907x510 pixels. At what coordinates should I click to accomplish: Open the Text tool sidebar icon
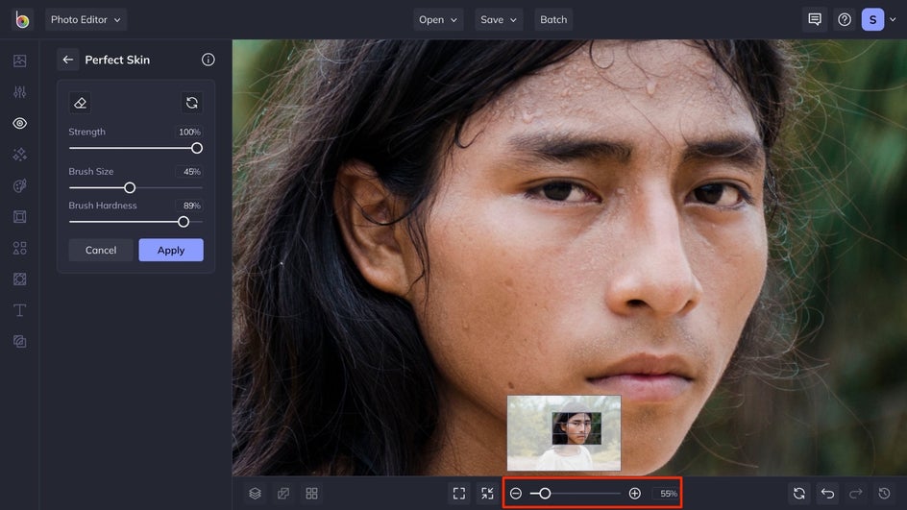(19, 310)
